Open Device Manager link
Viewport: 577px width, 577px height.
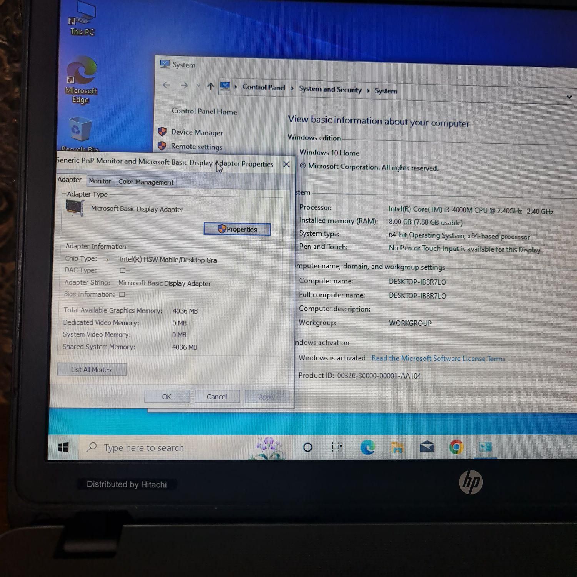197,132
